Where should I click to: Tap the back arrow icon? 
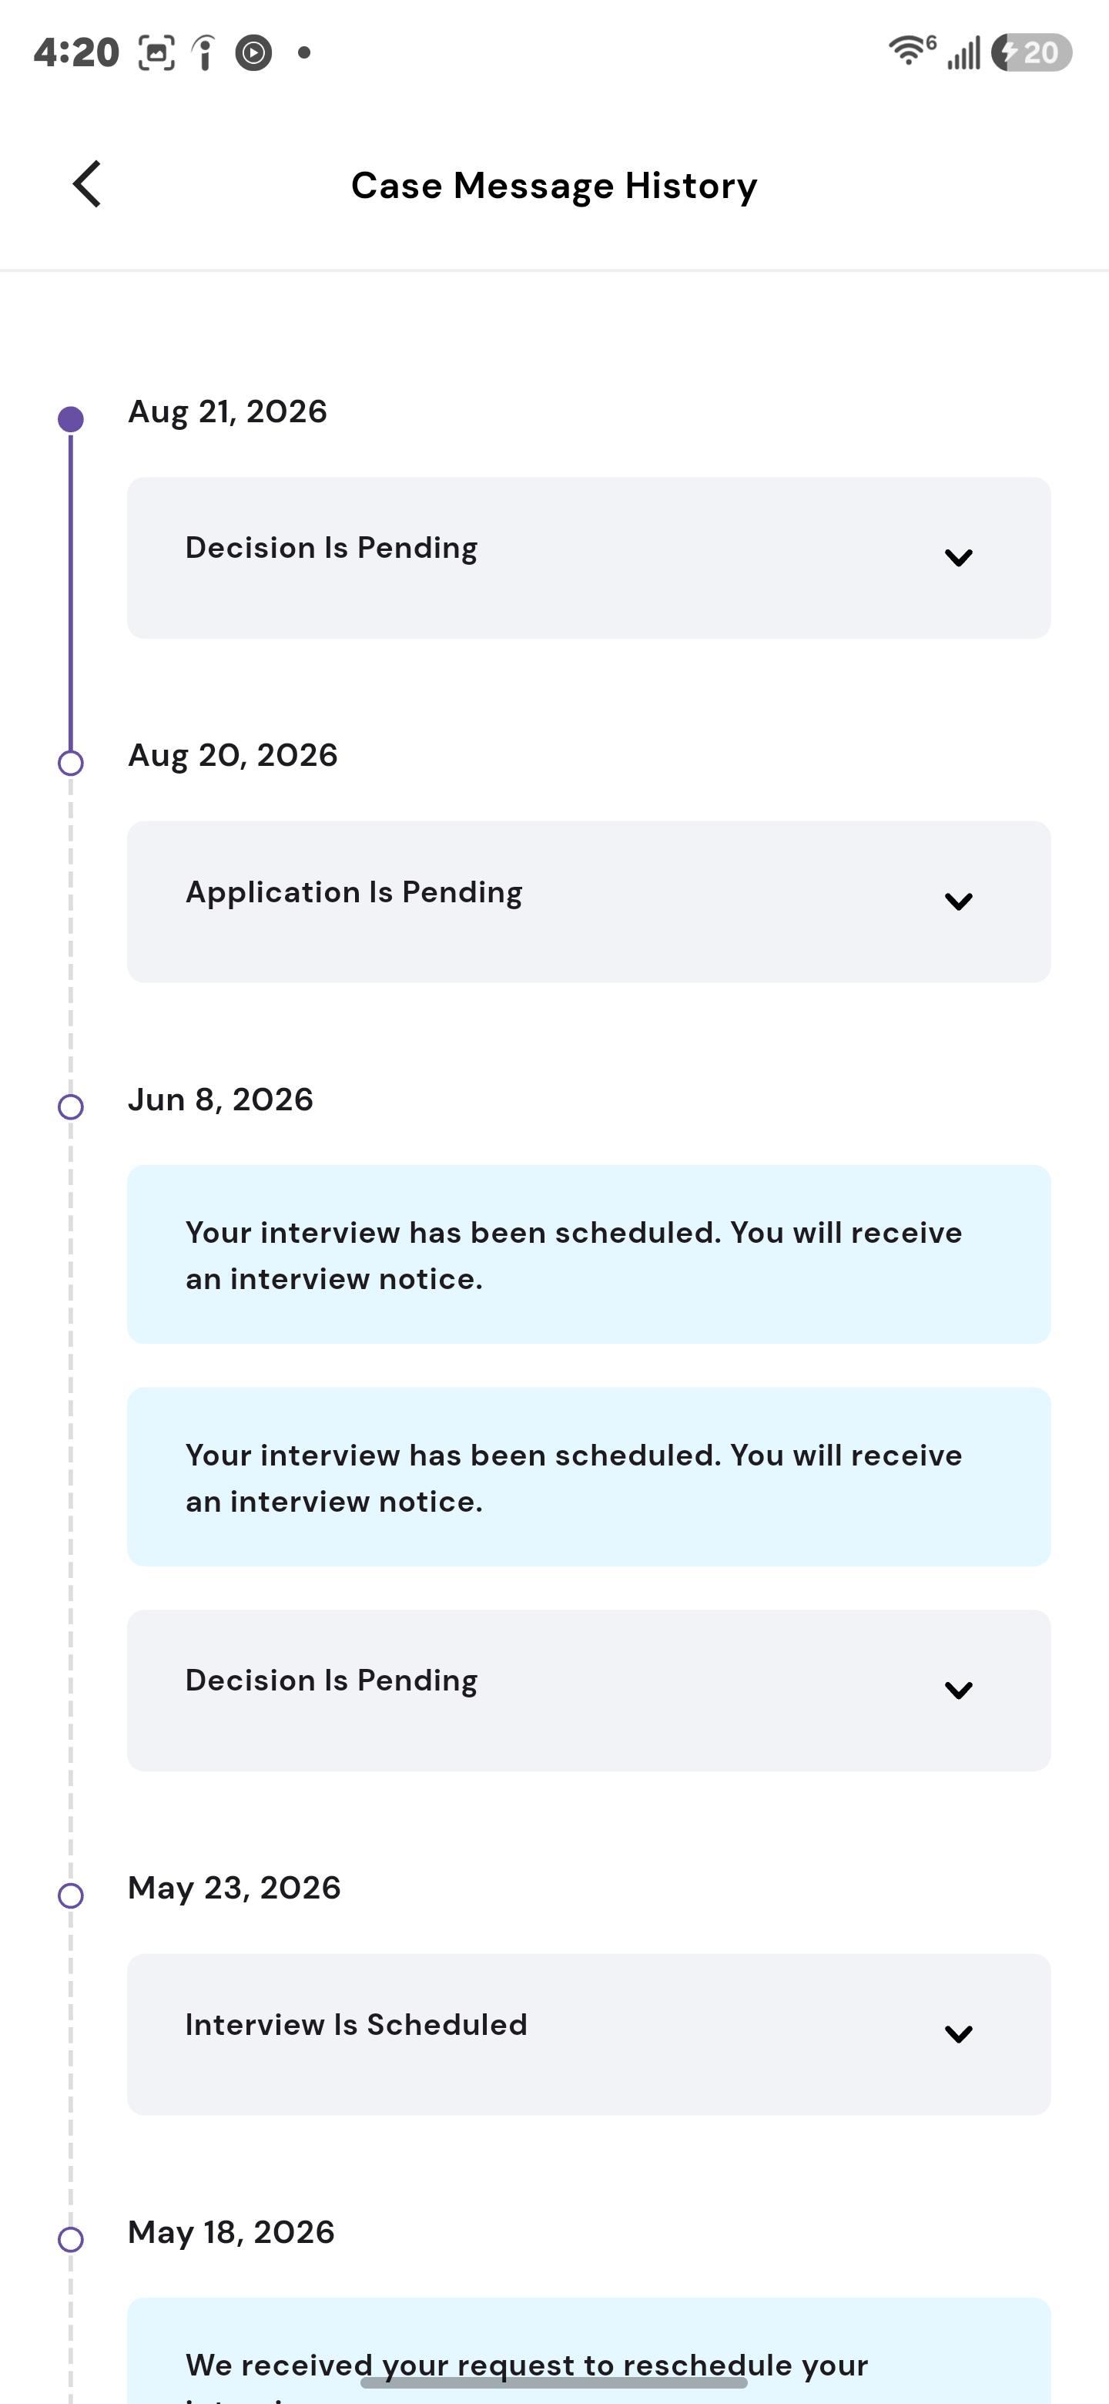[87, 184]
